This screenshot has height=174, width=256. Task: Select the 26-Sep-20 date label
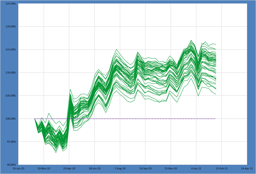[x=145, y=169]
